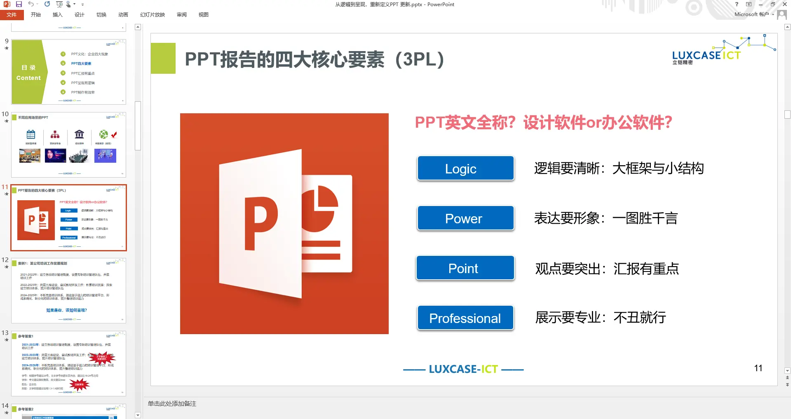Click the Ribbon Display Options icon
Image resolution: width=791 pixels, height=419 pixels.
point(749,4)
